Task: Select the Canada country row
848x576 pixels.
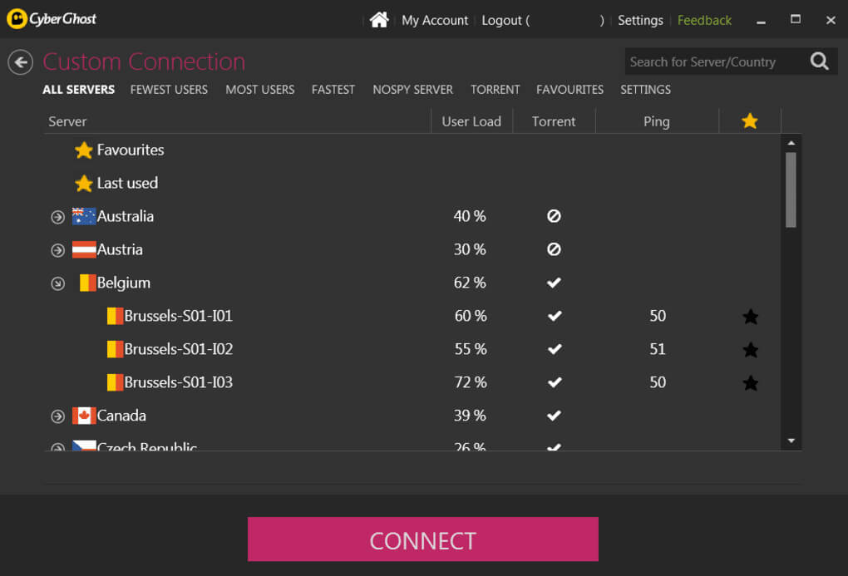Action: [x=412, y=416]
